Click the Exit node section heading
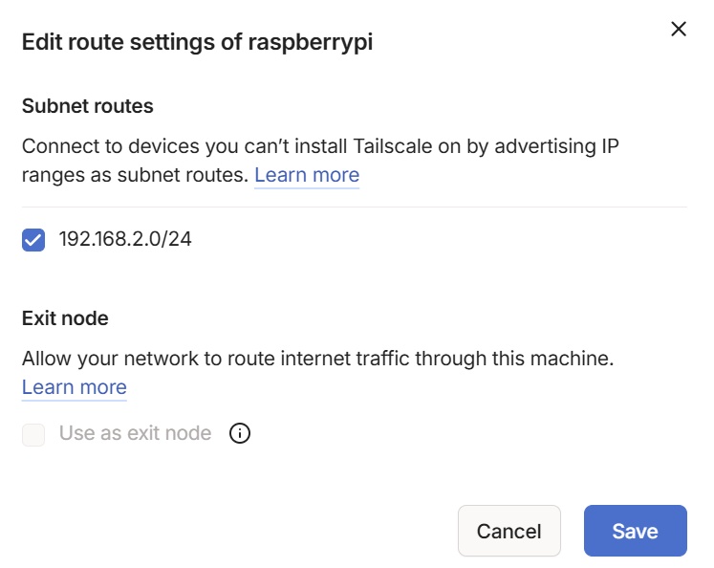Image resolution: width=714 pixels, height=568 pixels. click(65, 318)
